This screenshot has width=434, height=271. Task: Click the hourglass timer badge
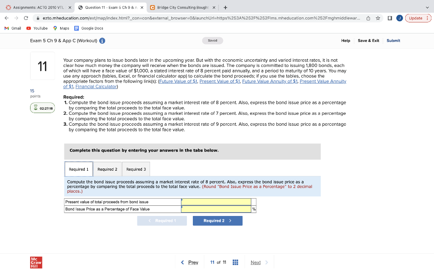click(42, 108)
